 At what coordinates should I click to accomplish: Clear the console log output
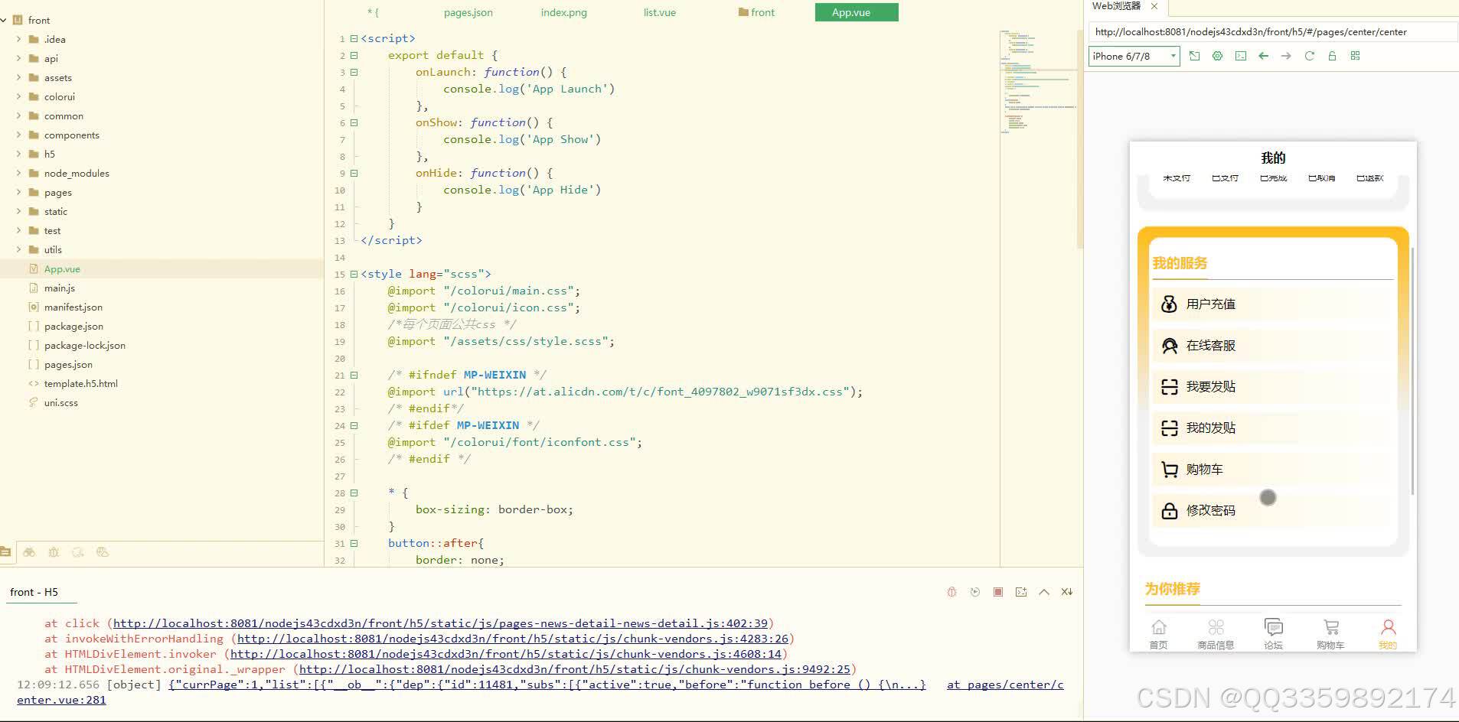[x=1066, y=592]
